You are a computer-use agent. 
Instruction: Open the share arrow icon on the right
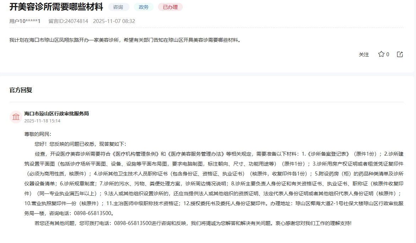click(400, 54)
